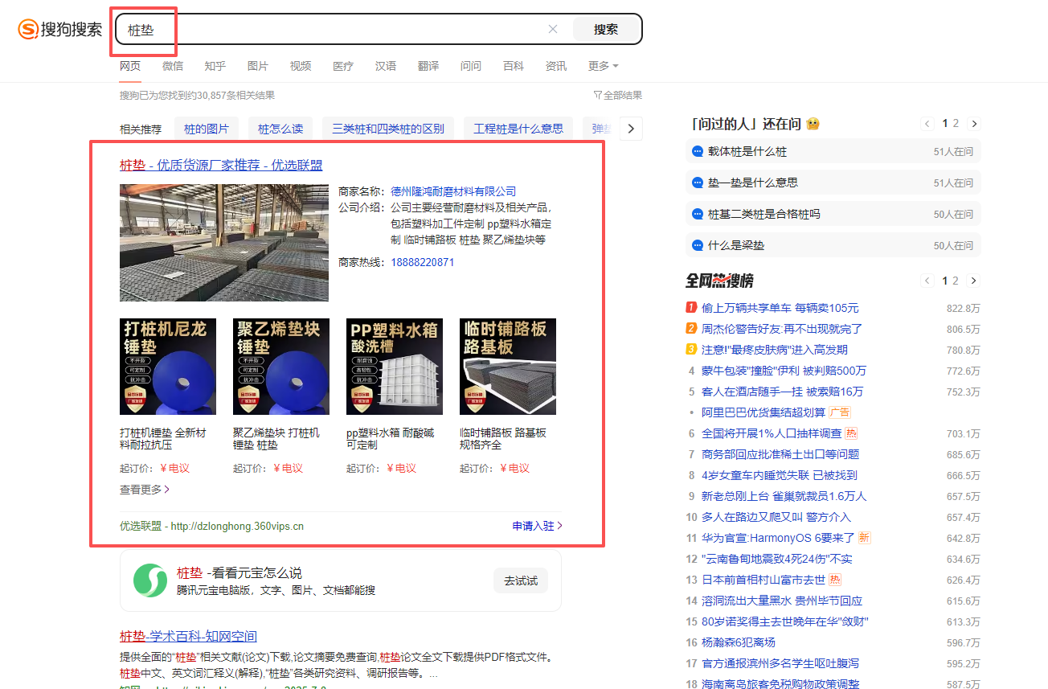The height and width of the screenshot is (689, 1048).
Task: Expand 查看更多 under product listings
Action: click(145, 490)
